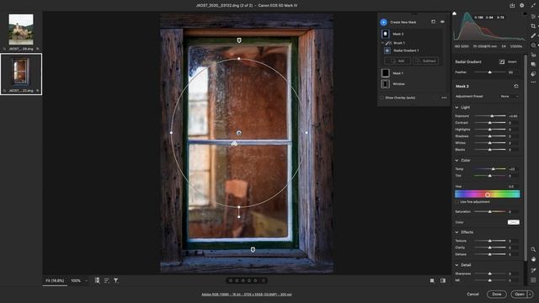The image size is (539, 303).
Task: Toggle the histogram shadow clipping warning triangle
Action: [455, 13]
